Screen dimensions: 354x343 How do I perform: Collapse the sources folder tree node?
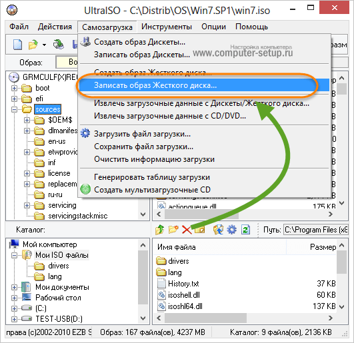coord(14,110)
